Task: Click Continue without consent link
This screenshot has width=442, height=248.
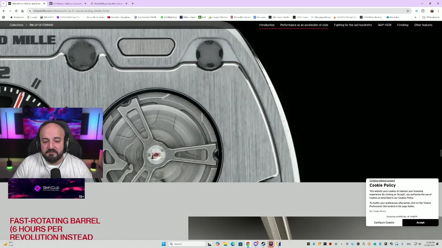Action: 382,180
